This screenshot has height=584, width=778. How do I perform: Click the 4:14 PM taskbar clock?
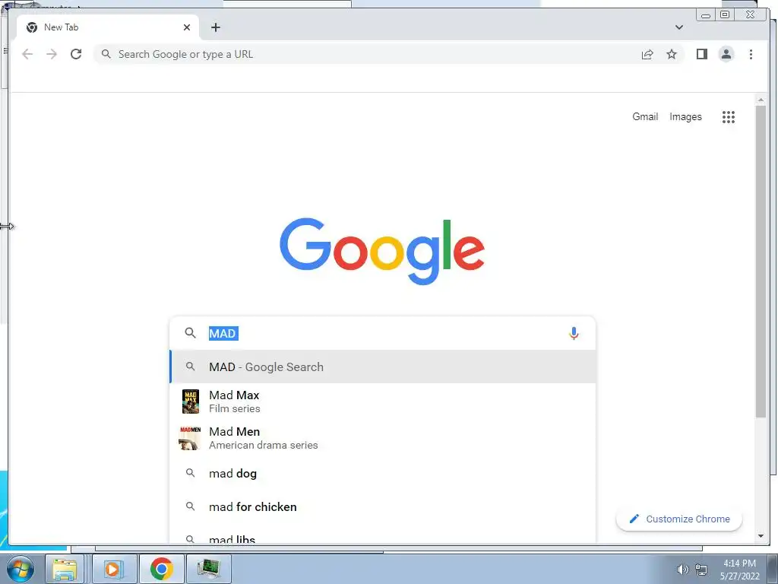click(739, 570)
